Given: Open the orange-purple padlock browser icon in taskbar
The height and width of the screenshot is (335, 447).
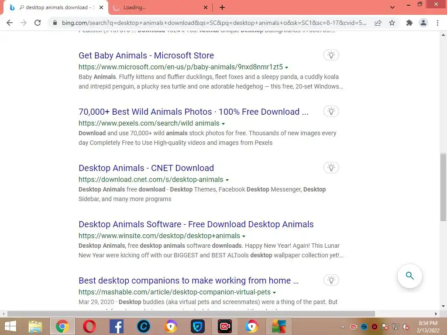Looking at the screenshot, I should tap(171, 326).
